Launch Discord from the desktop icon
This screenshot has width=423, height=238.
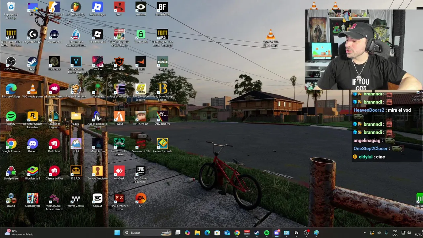[33, 146]
